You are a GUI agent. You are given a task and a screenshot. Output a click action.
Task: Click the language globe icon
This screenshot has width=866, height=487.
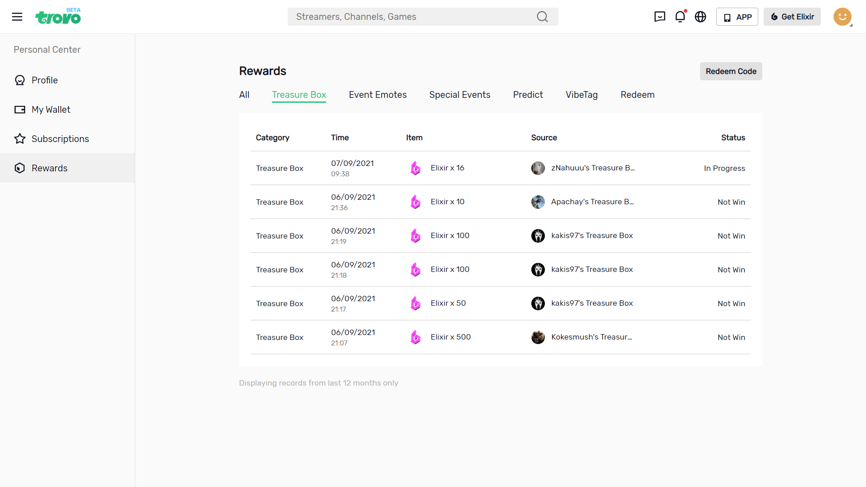pos(700,17)
